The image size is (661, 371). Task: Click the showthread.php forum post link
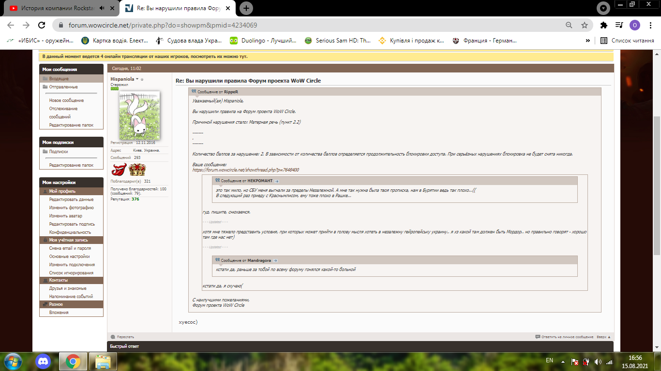245,170
